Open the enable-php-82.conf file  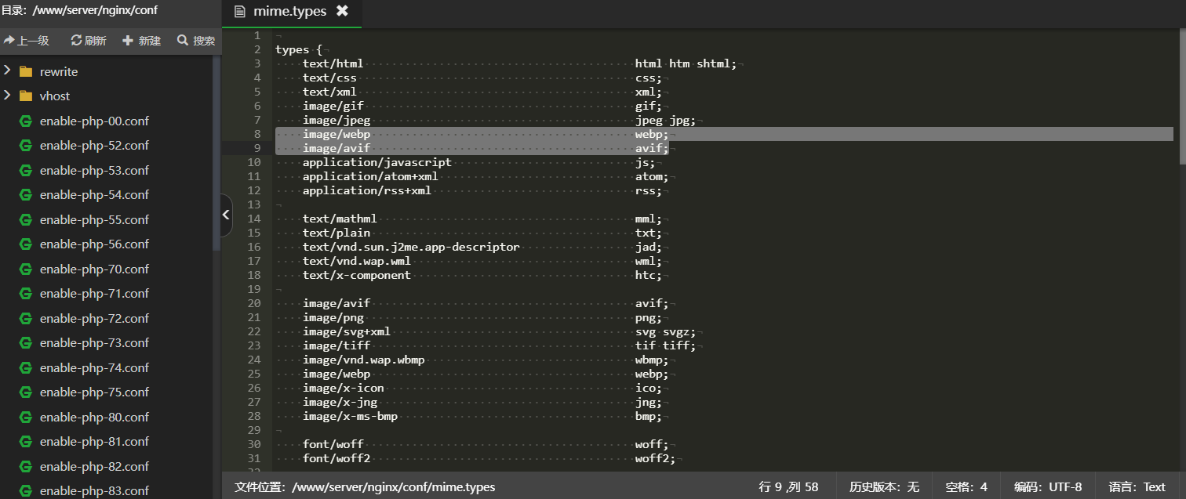[93, 467]
